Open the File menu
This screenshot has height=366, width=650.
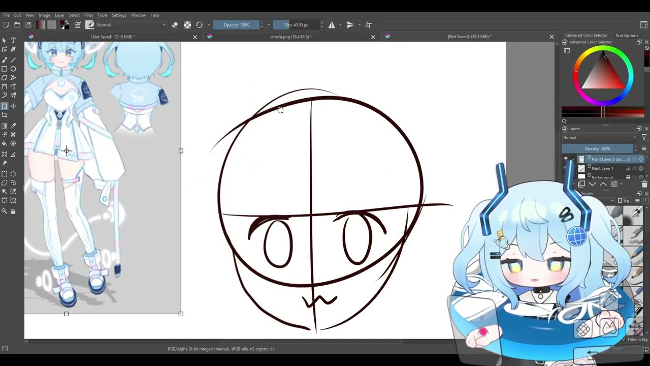6,15
